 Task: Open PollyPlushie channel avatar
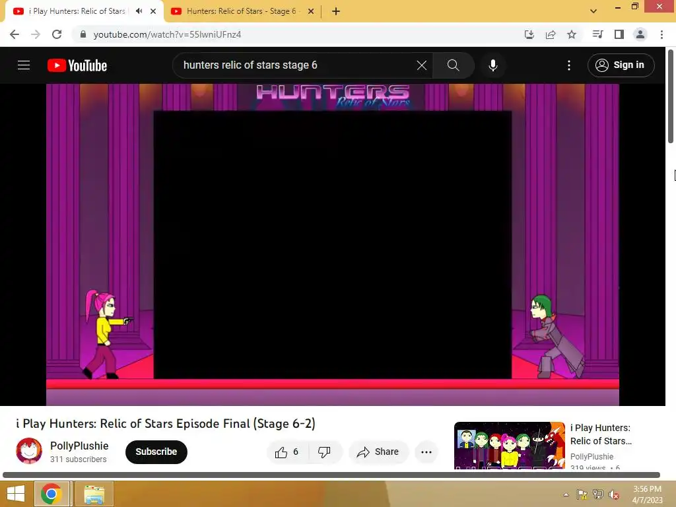coord(29,451)
